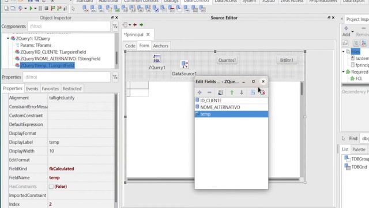369x208 pixels.
Task: Move the temp field up with the green arrow
Action: (x=232, y=92)
